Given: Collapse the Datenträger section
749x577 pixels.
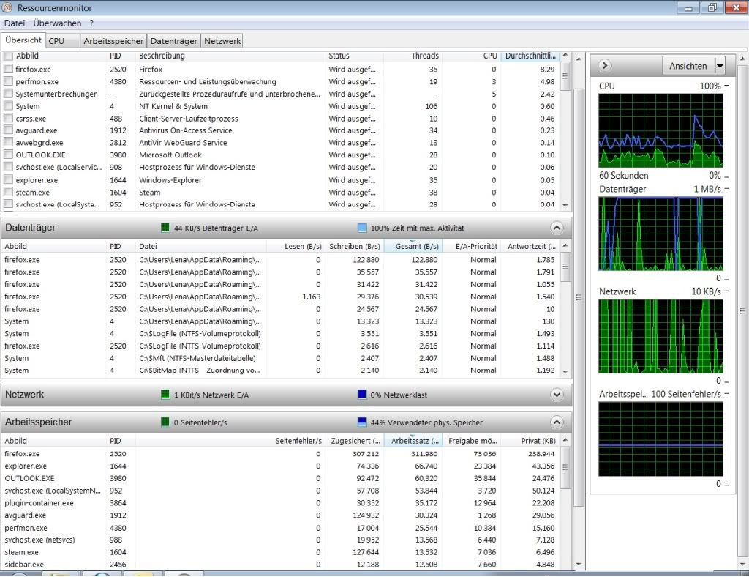Looking at the screenshot, I should [557, 228].
